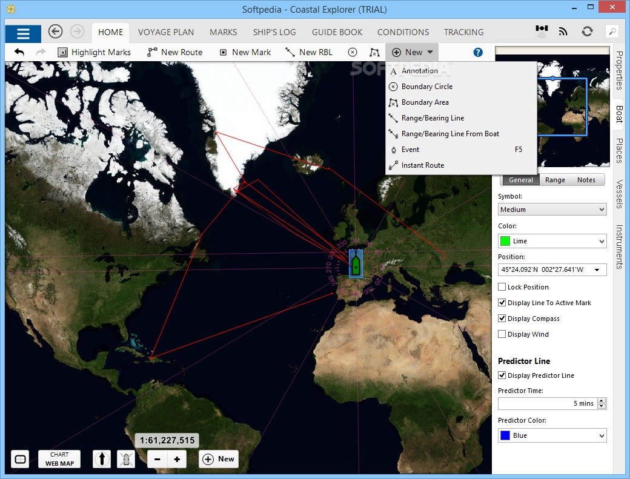Click the split view icon at bottom left

20,459
